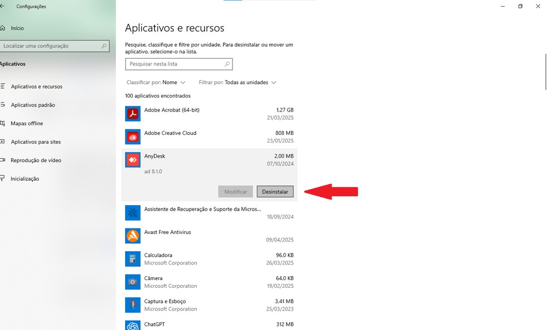Click the 1,27 GB size value
Screen dimensions: 547x330
pyautogui.click(x=285, y=110)
